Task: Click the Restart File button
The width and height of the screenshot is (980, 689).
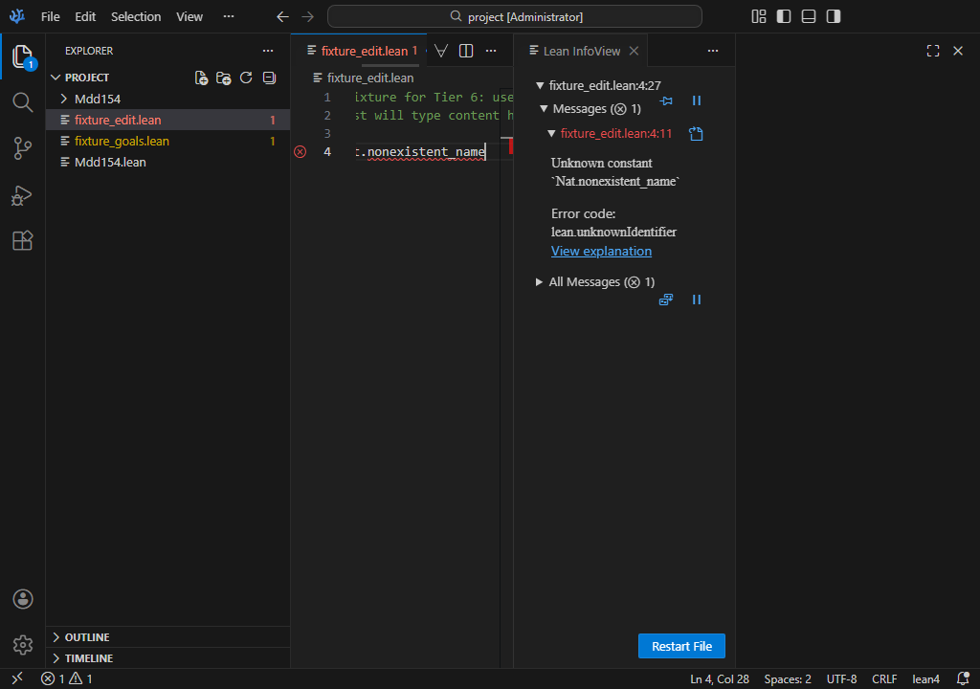Action: [x=681, y=646]
